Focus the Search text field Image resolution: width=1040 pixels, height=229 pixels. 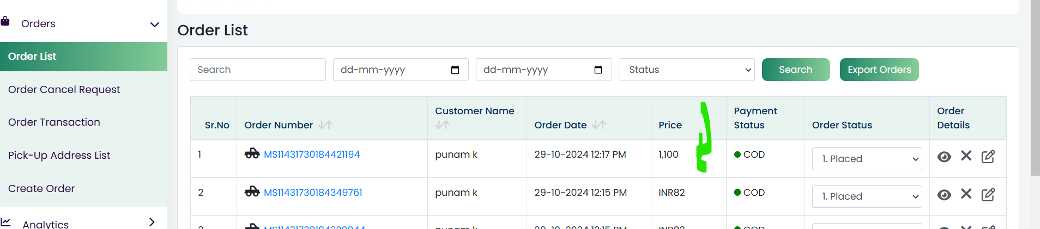click(258, 70)
